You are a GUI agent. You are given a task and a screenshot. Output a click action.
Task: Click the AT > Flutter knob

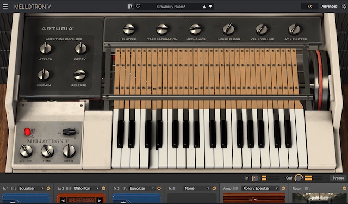(x=294, y=29)
